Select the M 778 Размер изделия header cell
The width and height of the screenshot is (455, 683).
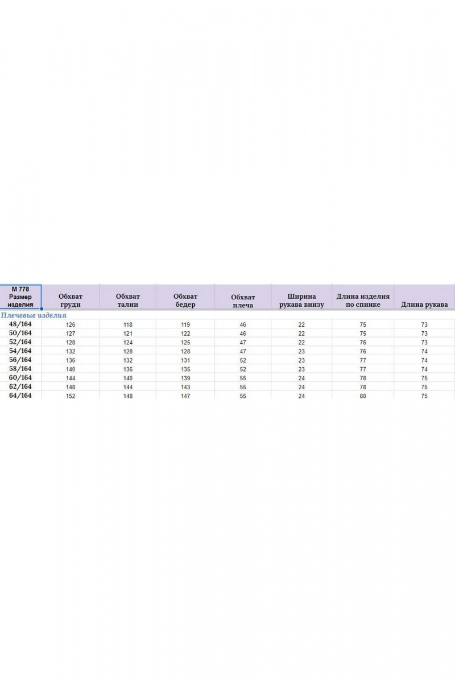20,297
